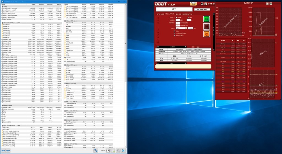
Task: Click the PayPal Donate button in OCCT
Action: pos(193,4)
